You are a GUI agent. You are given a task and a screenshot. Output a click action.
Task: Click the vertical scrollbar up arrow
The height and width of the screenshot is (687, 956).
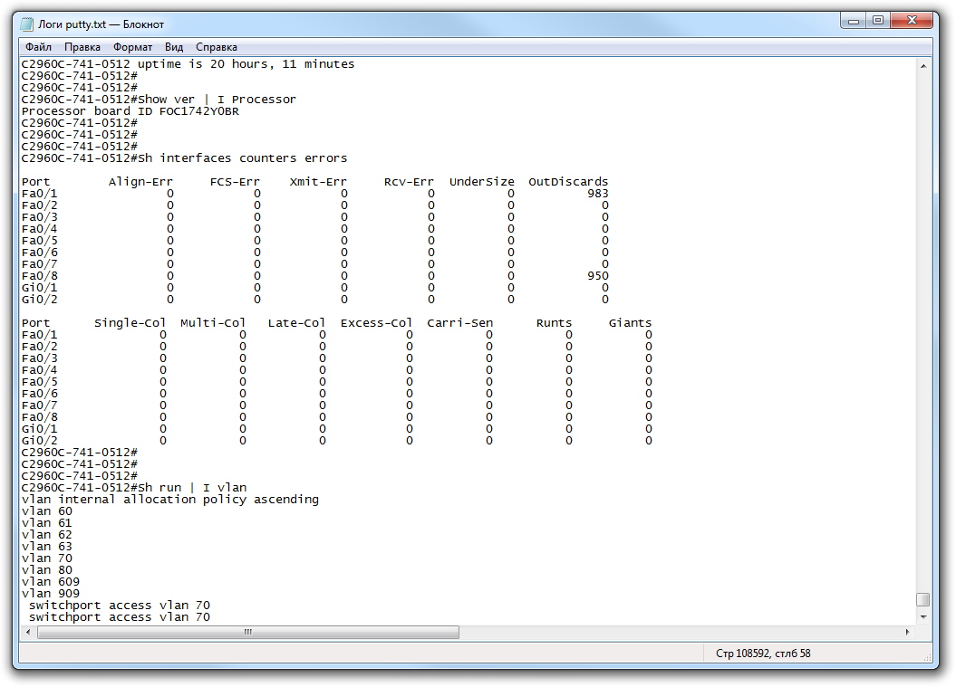point(923,66)
